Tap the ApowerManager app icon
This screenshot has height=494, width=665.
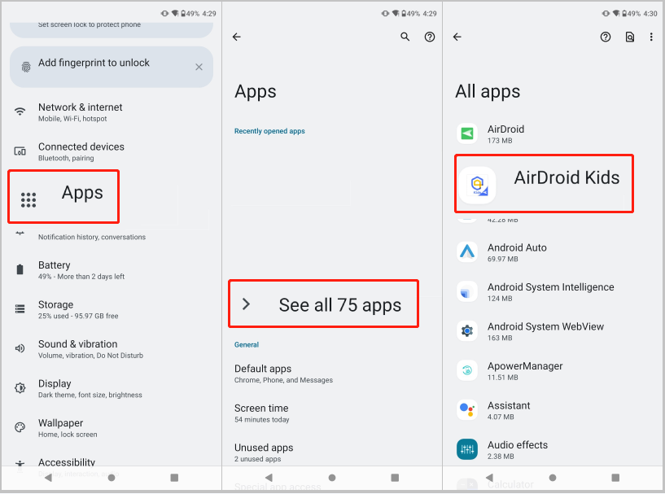pyautogui.click(x=467, y=370)
